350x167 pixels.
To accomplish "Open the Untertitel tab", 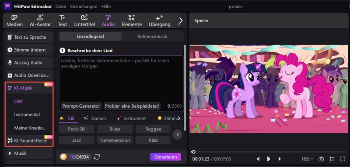I will (x=84, y=20).
